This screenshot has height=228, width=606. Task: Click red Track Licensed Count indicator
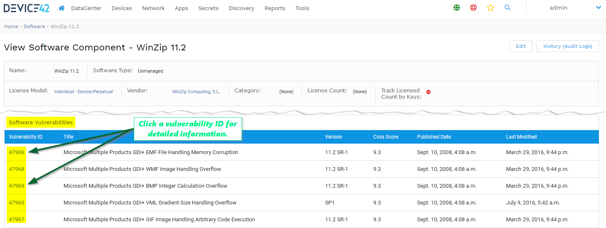pos(428,92)
